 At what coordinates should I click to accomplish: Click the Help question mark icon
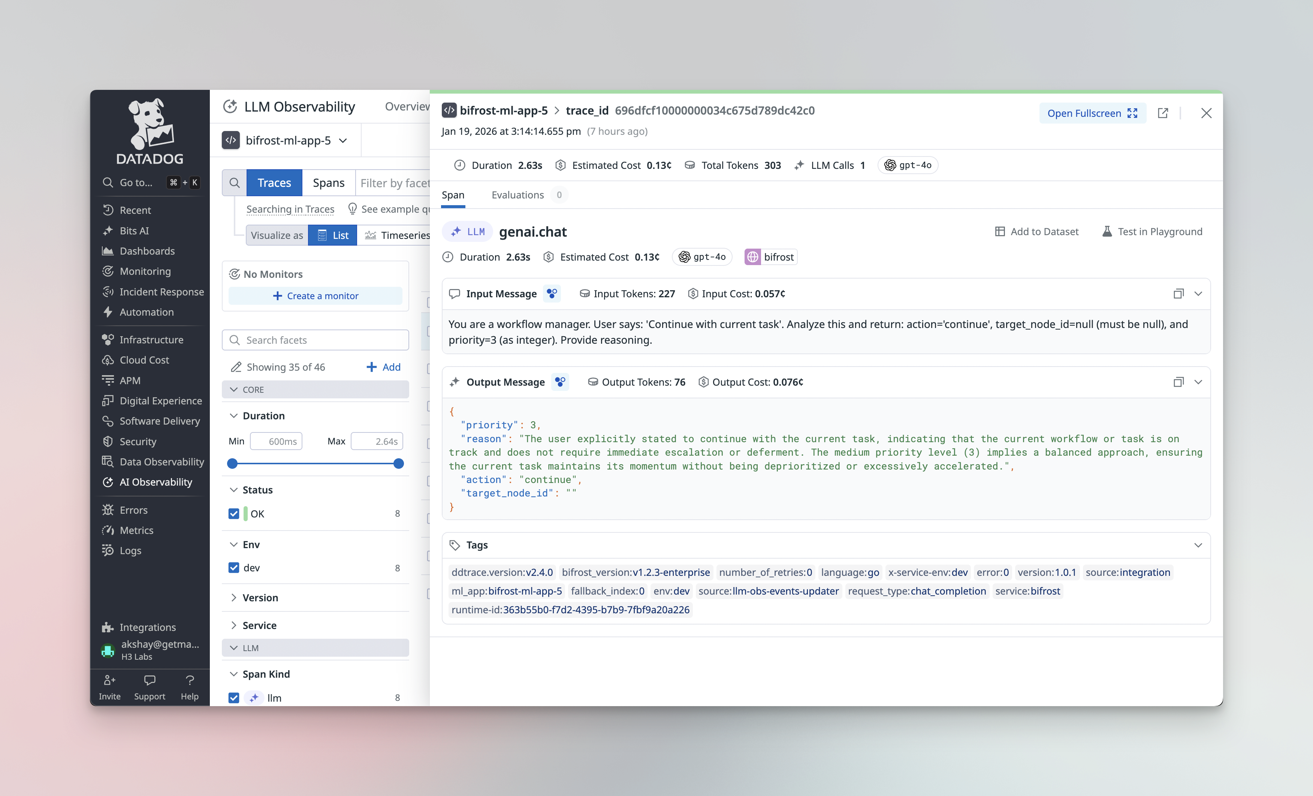[x=190, y=680]
